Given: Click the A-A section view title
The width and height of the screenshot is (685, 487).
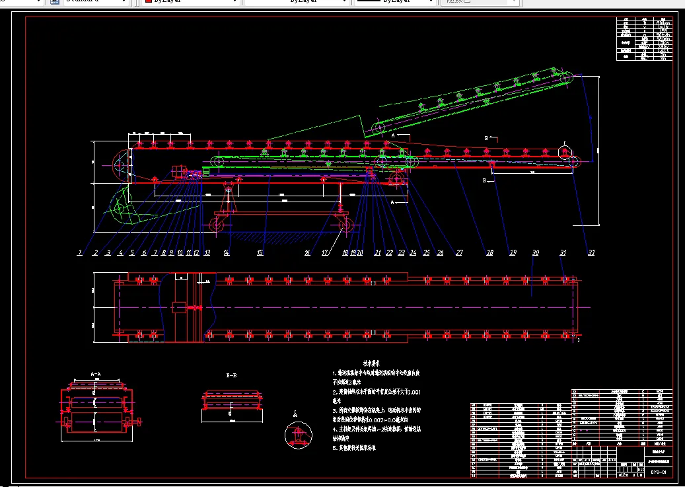Looking at the screenshot, I should pyautogui.click(x=96, y=374).
